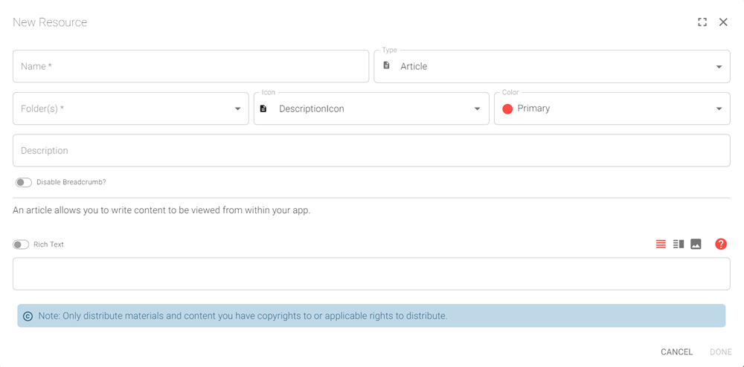Click the document icon in the Type field

coord(386,66)
